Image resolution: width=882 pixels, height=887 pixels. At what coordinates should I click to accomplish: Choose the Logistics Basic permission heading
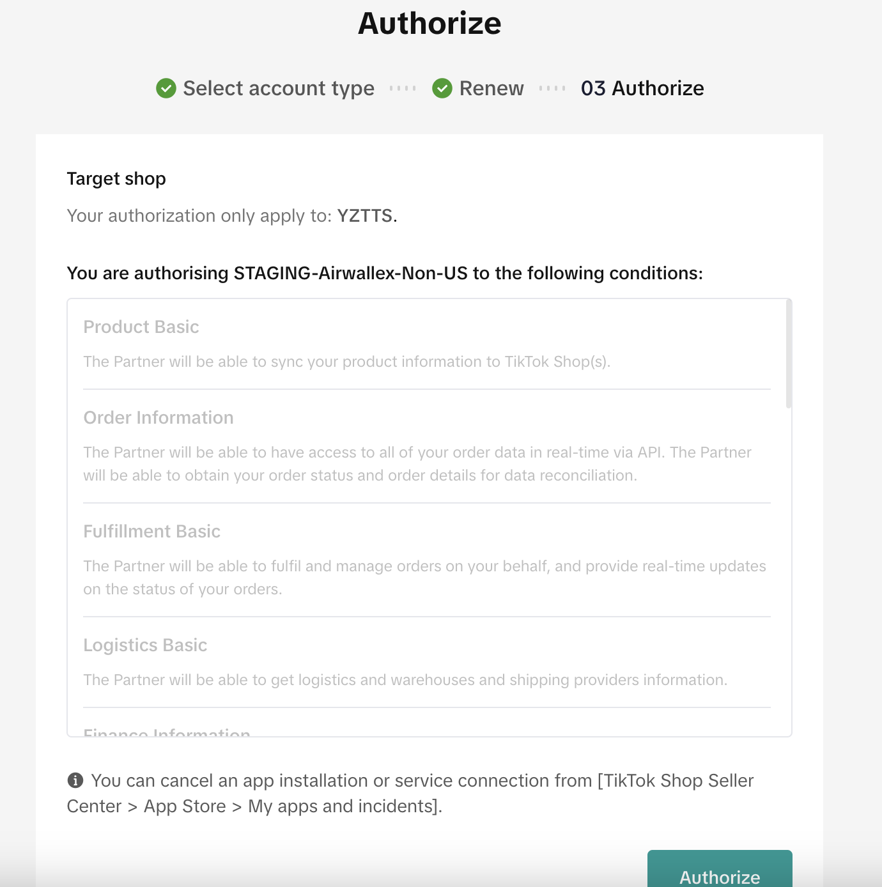tap(145, 645)
